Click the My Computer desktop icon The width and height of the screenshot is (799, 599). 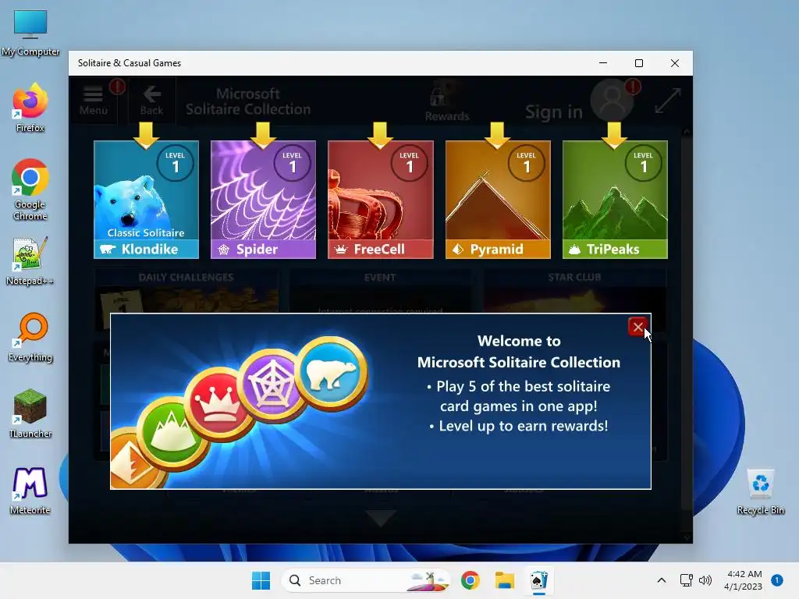pyautogui.click(x=30, y=33)
